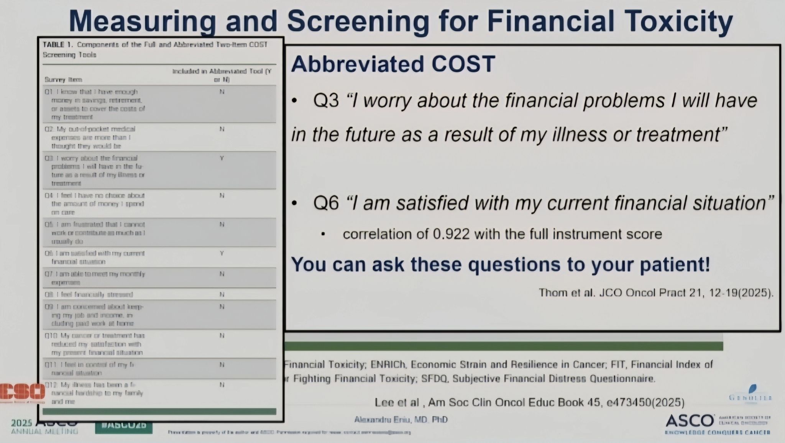
Task: Click the ASCO logo in bottom corner
Action: [x=718, y=424]
